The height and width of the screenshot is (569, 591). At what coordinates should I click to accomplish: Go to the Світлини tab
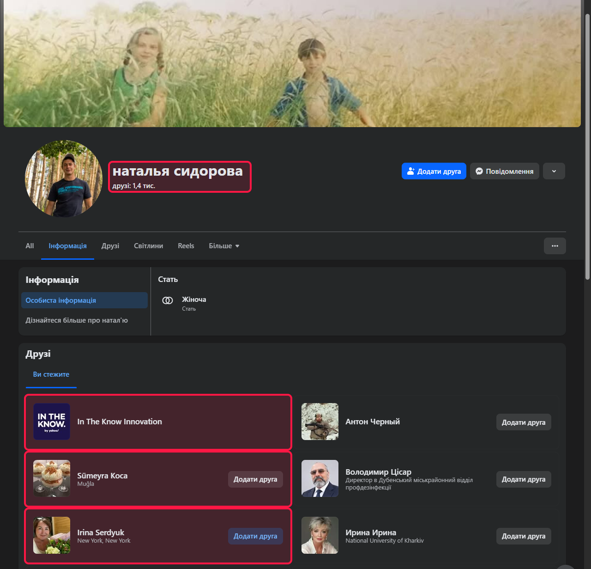click(149, 246)
